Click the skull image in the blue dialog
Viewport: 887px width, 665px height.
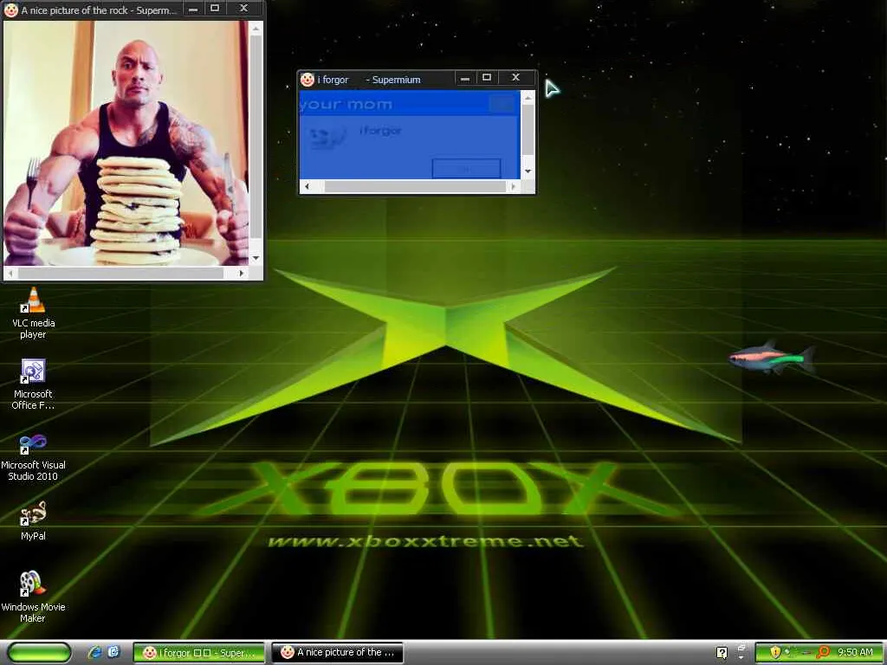[327, 138]
